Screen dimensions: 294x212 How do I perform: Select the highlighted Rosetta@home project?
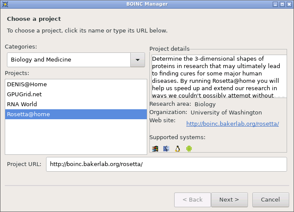tap(76, 114)
